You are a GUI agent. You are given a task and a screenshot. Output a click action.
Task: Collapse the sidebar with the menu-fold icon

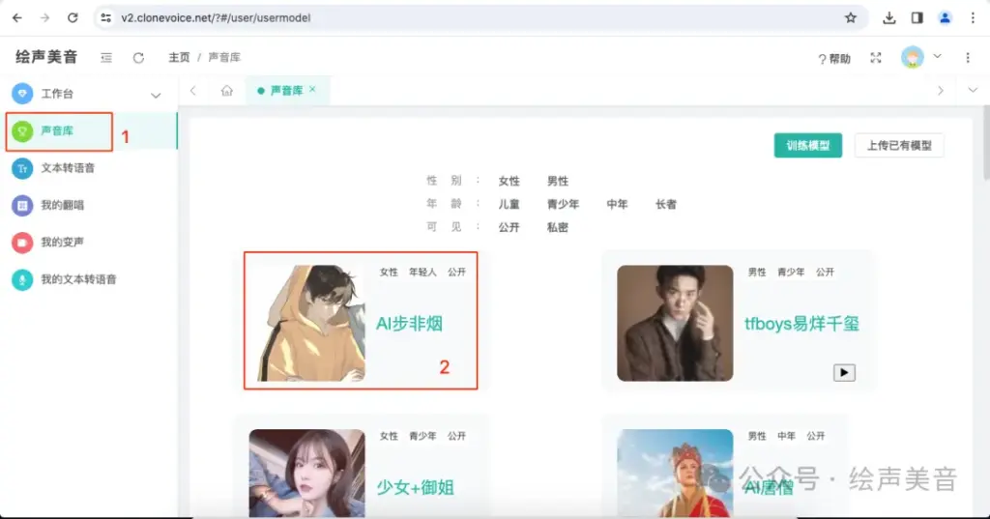(x=106, y=57)
